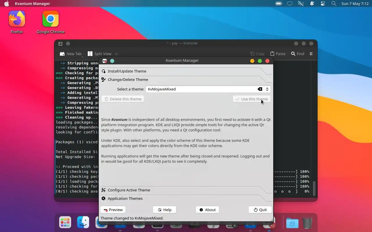Click the Quit button
The image size is (372, 232).
click(x=260, y=210)
